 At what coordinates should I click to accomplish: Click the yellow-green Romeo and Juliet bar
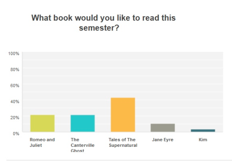tap(43, 123)
